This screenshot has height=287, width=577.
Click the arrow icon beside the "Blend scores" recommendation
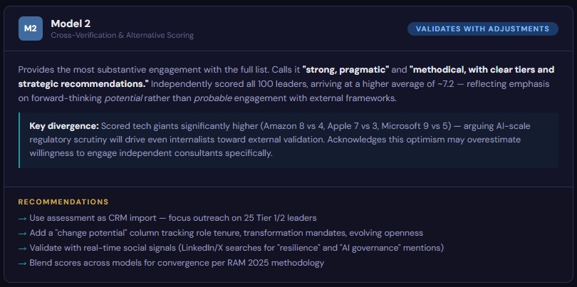pos(23,262)
